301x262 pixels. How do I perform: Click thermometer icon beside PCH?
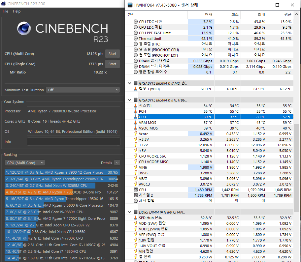point(136,111)
